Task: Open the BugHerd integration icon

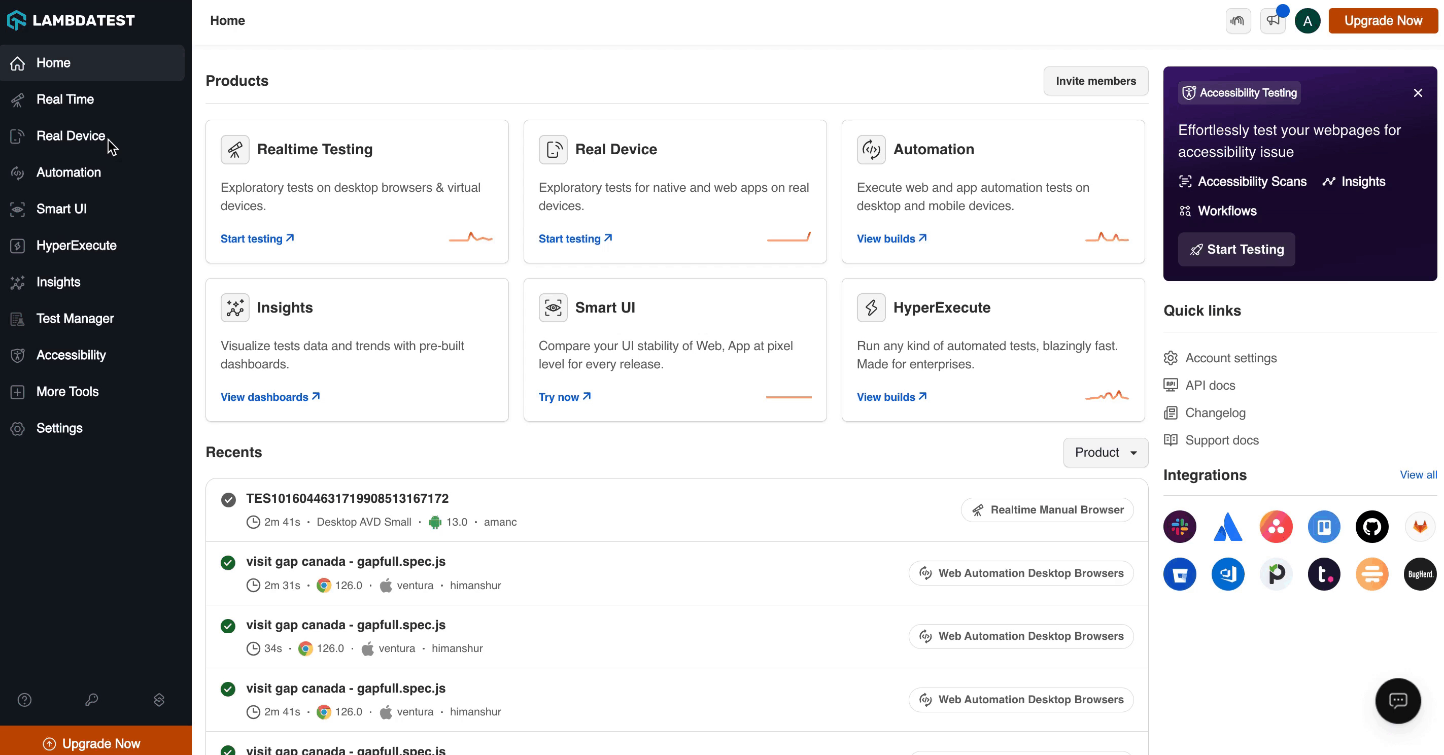Action: (1420, 574)
